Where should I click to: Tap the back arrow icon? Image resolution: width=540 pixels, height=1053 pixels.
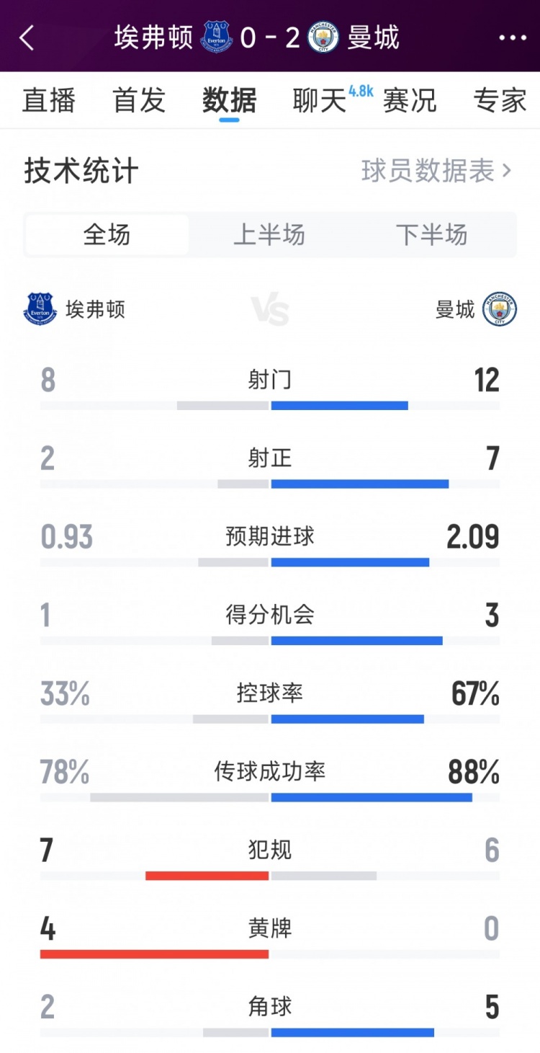27,37
